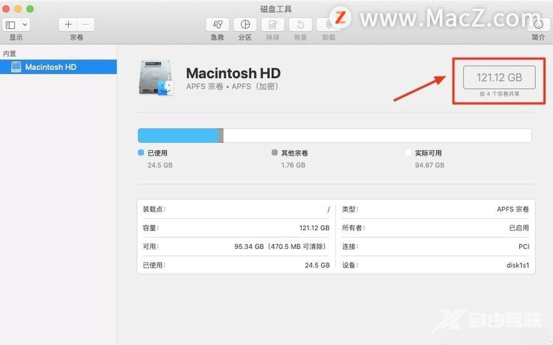Click the blue 已使用 legend swatch
Screen dimensions: 553x345
141,152
